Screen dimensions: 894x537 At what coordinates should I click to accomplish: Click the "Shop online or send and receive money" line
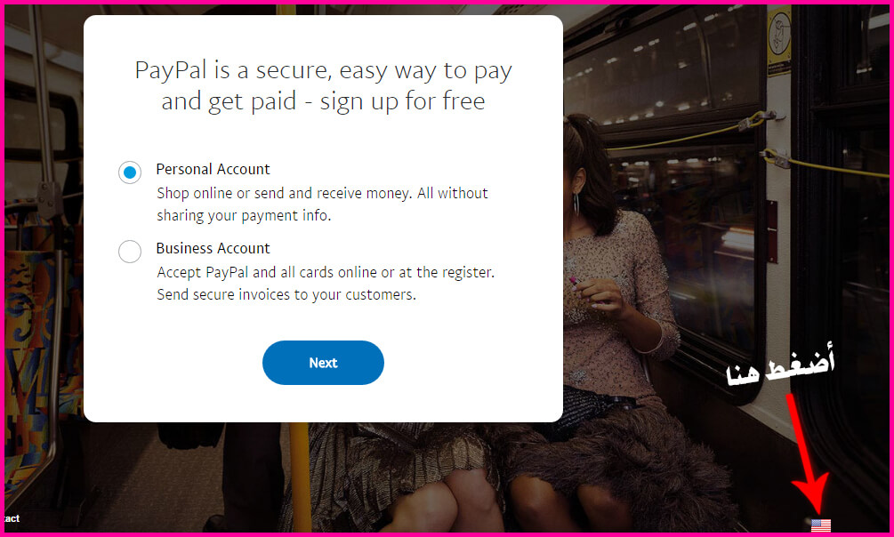click(x=322, y=193)
